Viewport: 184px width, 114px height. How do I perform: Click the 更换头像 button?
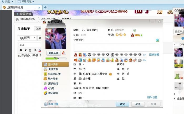point(54,53)
